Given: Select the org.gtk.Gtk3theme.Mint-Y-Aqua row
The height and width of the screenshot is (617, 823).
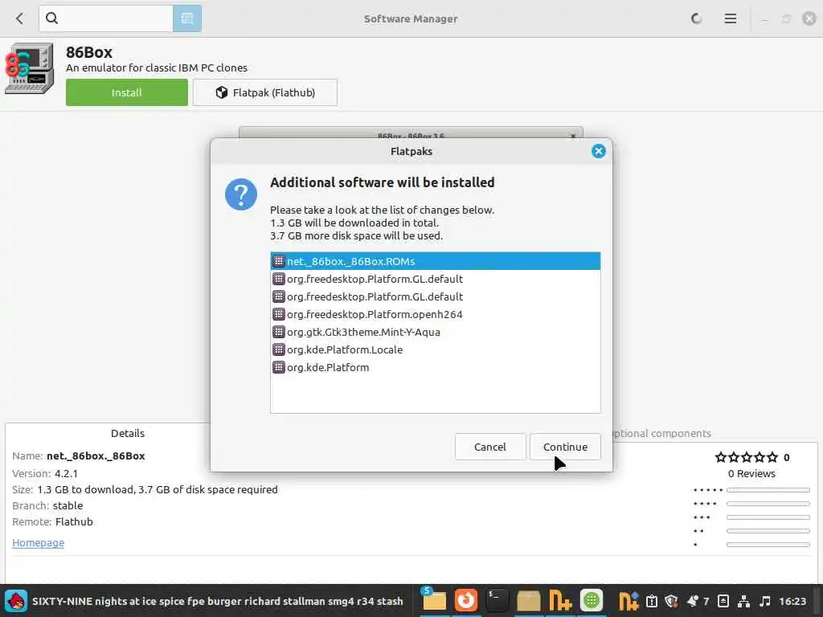Looking at the screenshot, I should (435, 332).
